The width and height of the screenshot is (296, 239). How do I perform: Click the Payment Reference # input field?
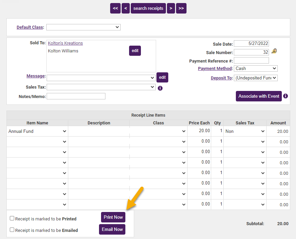(x=251, y=61)
